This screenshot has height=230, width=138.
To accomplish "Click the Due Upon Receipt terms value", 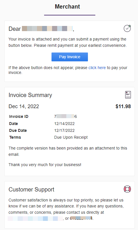I will [x=71, y=137].
